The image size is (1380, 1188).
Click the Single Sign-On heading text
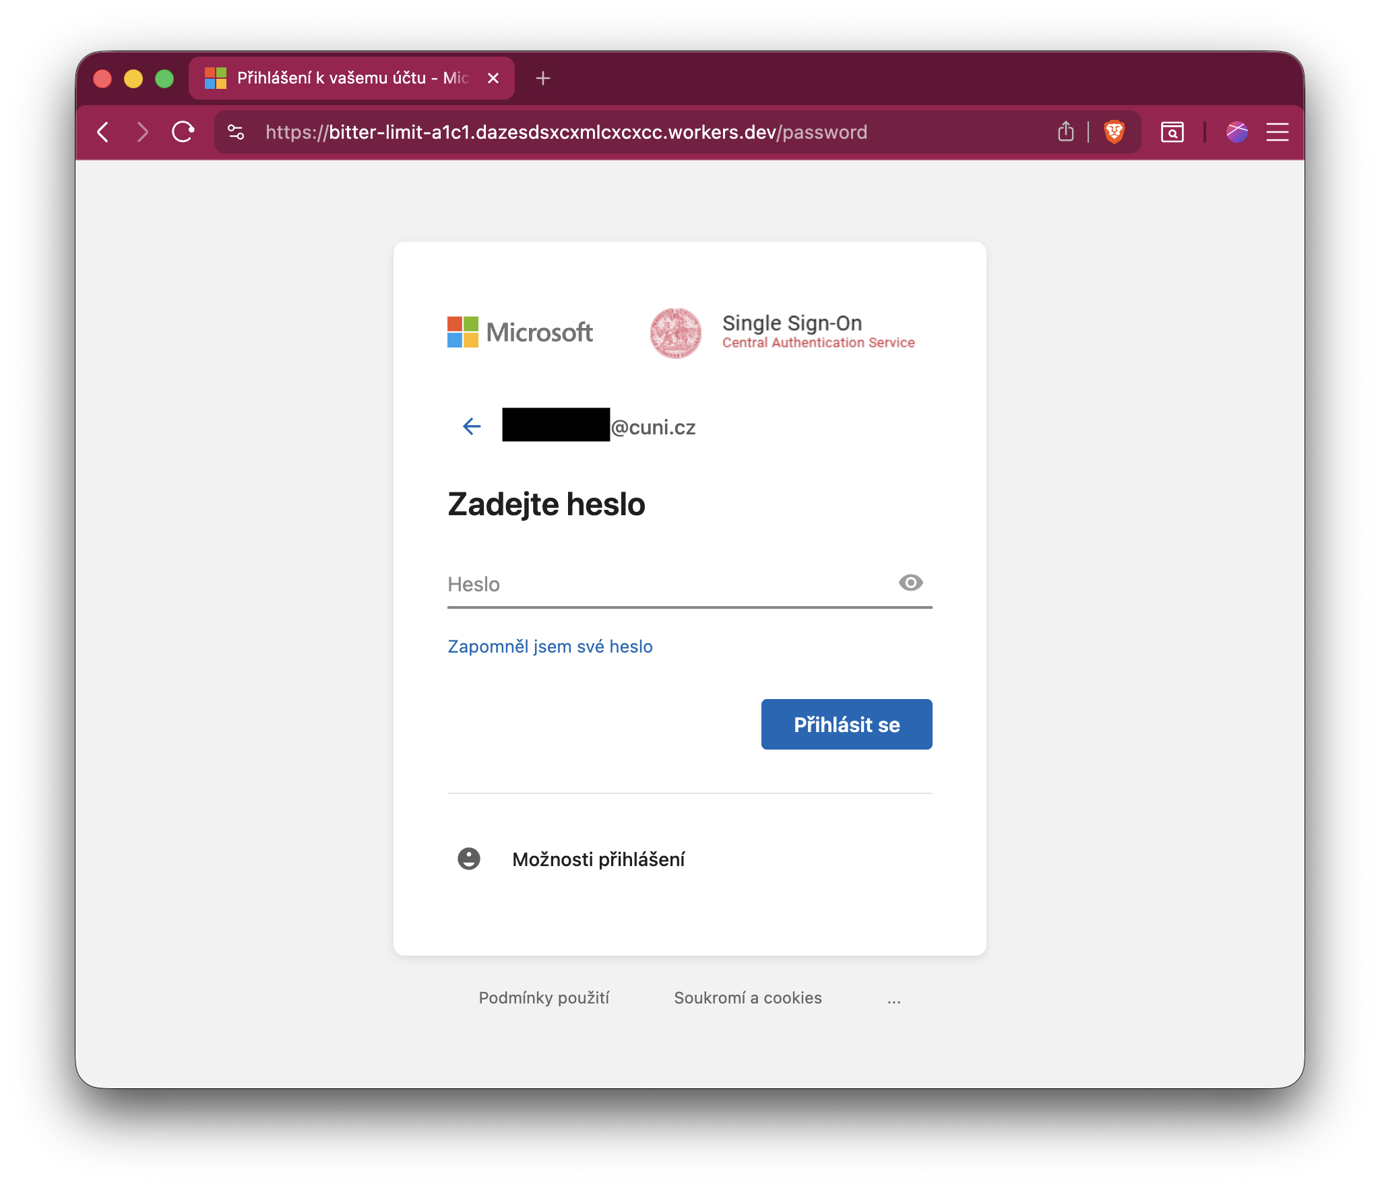[x=792, y=323]
